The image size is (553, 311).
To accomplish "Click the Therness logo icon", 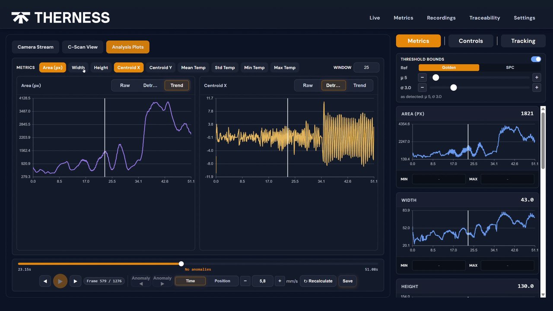I will coord(20,18).
